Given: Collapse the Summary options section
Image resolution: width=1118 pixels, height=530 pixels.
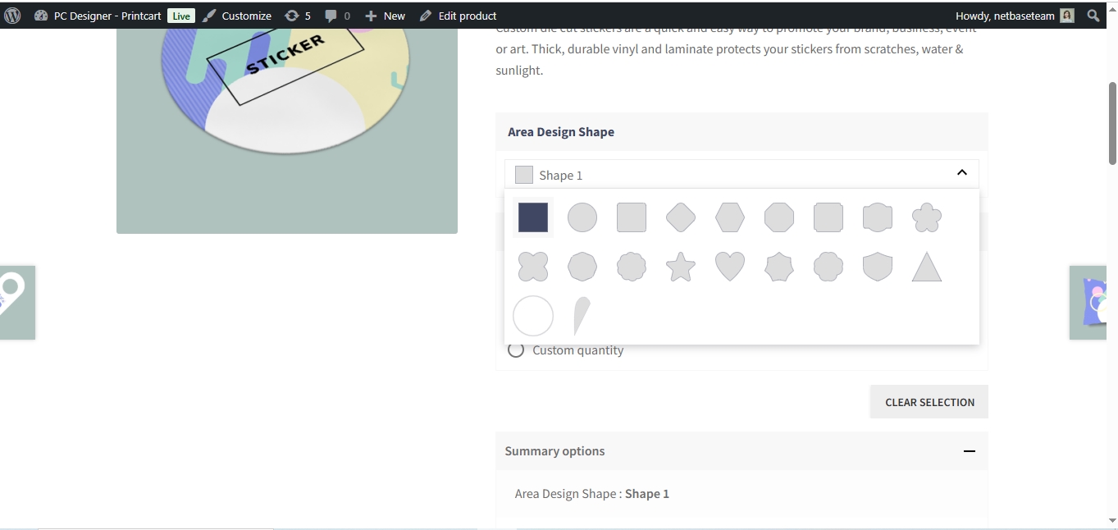Looking at the screenshot, I should [969, 451].
